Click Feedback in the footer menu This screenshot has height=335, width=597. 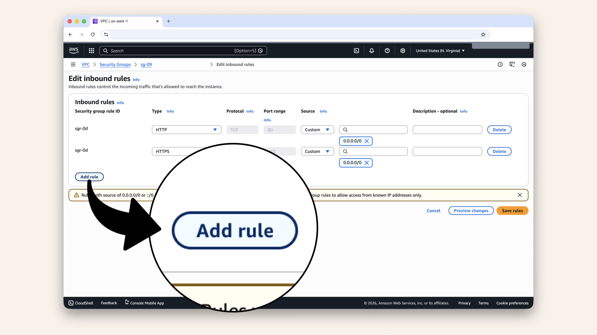click(109, 303)
